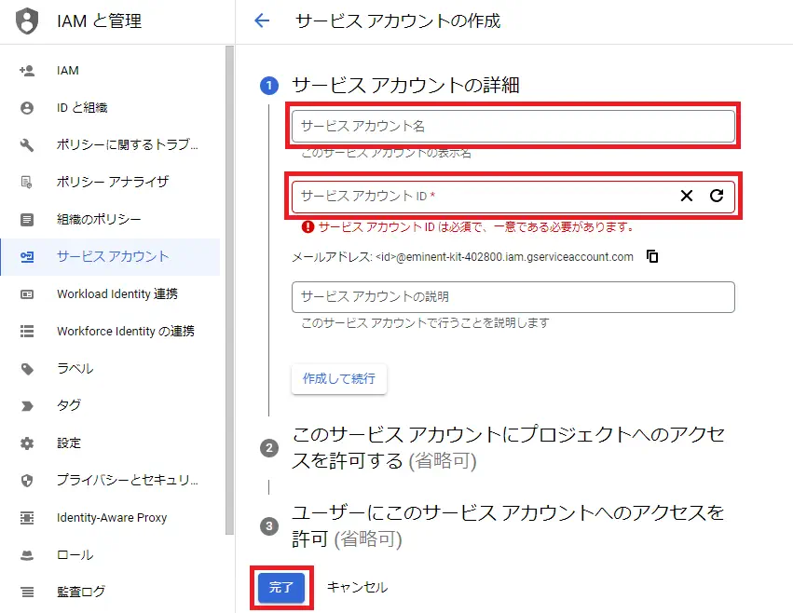Open the ロール section from the sidebar
The width and height of the screenshot is (793, 613).
coord(27,553)
